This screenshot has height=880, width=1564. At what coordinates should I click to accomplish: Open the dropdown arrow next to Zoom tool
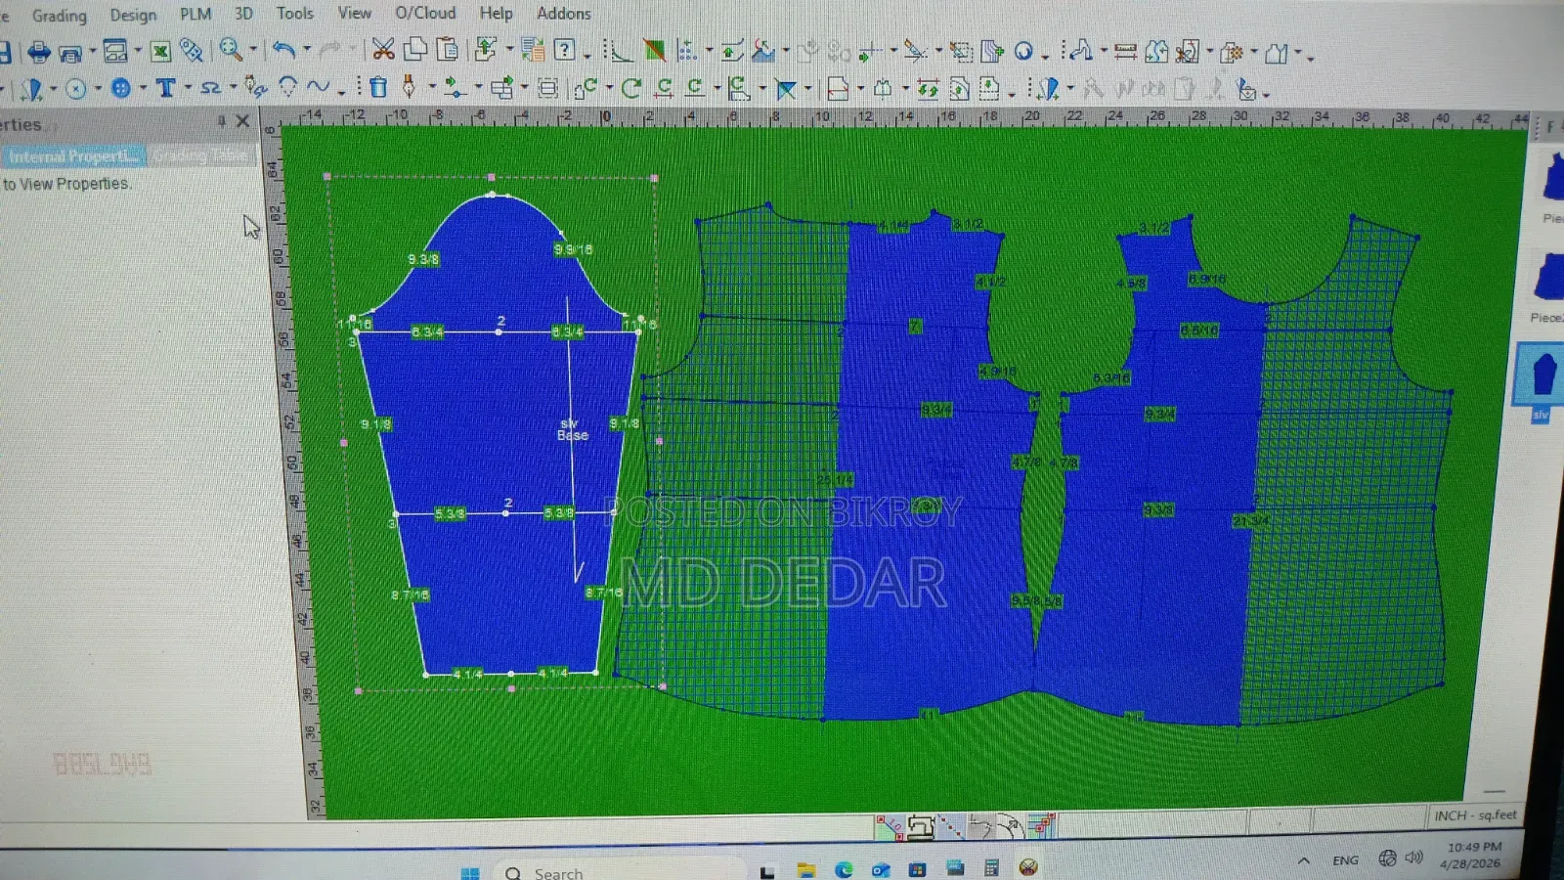click(253, 50)
